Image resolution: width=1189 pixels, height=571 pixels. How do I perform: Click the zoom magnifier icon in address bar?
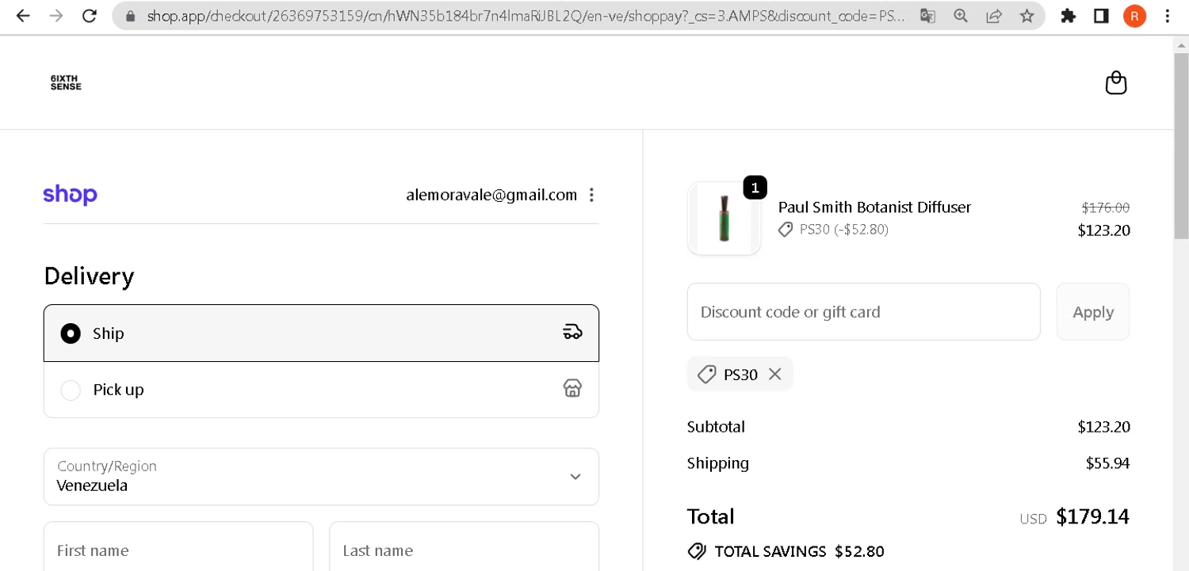click(961, 16)
